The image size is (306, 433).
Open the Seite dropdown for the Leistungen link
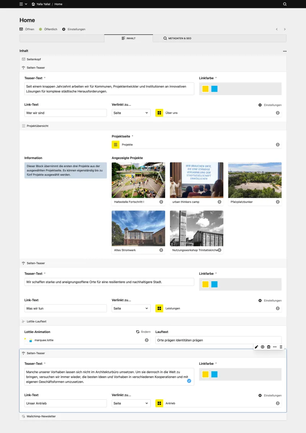[x=131, y=308]
